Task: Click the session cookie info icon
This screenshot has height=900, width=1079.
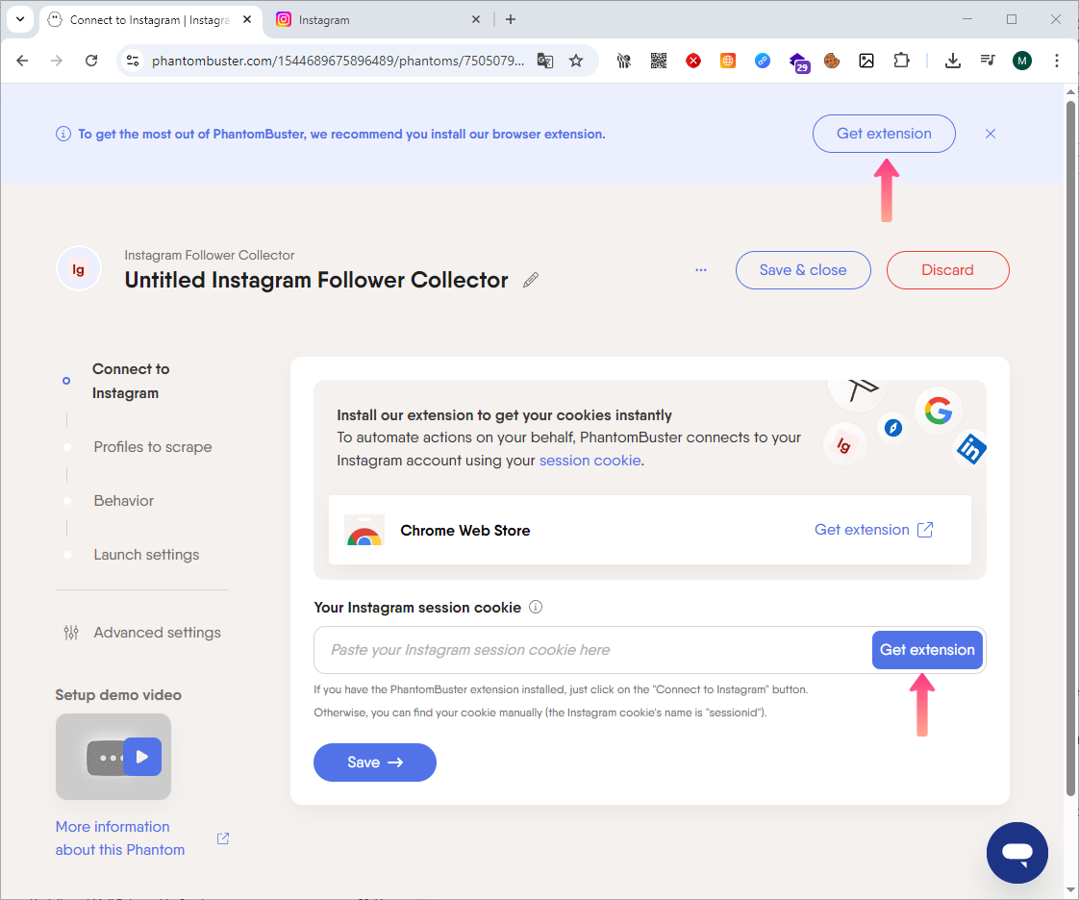Action: 536,607
